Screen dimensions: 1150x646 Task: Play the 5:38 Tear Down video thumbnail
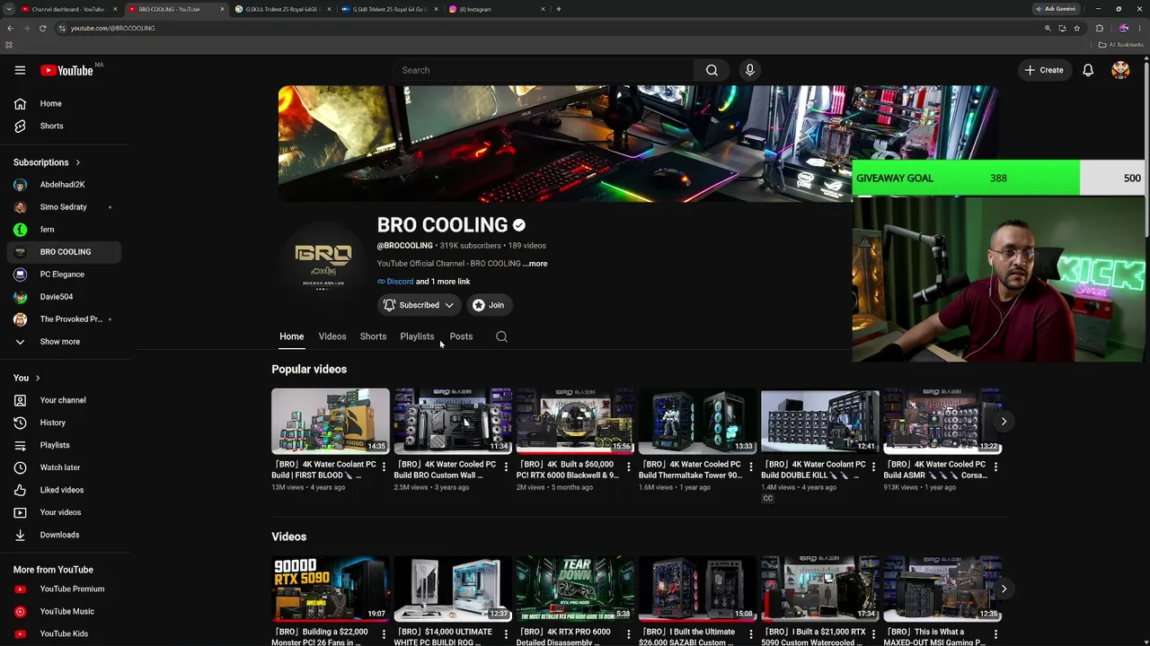pos(575,589)
